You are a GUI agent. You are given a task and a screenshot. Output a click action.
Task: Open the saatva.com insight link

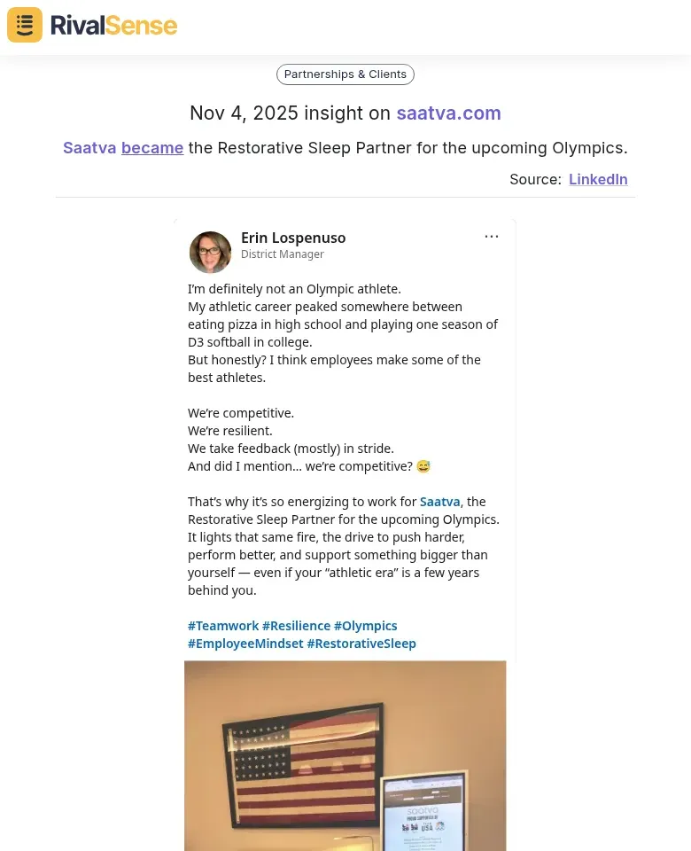(x=448, y=113)
